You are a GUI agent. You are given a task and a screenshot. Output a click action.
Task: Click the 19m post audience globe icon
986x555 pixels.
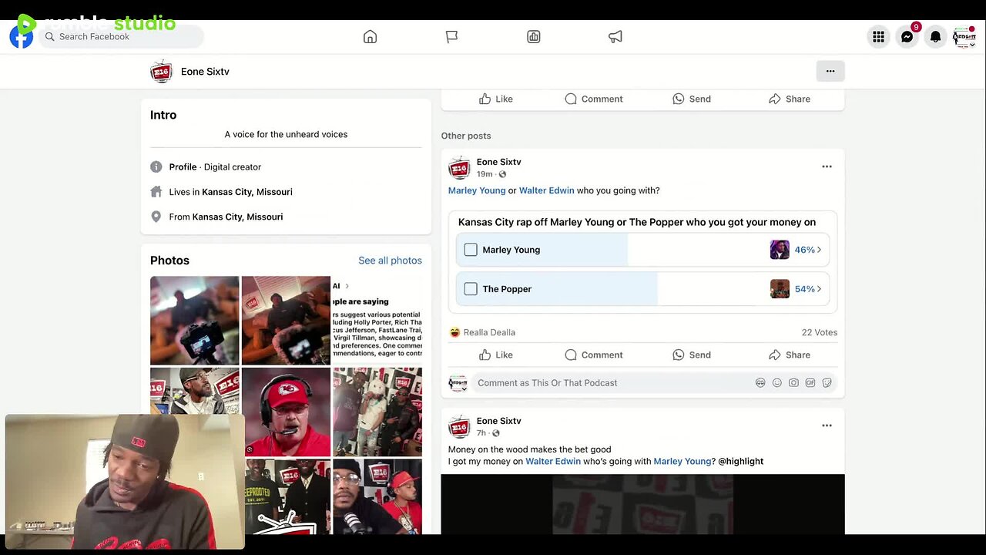coord(502,174)
